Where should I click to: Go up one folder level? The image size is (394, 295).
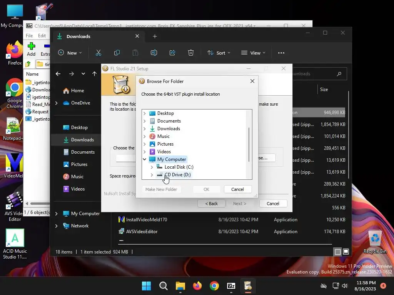[x=94, y=74]
